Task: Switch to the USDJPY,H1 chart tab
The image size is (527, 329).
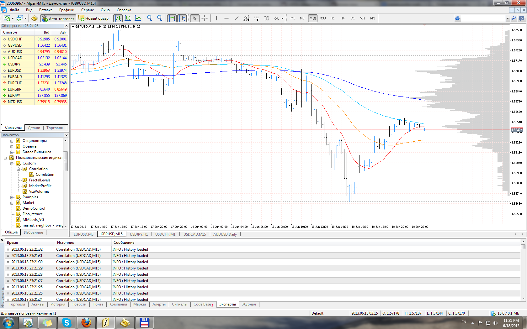Action: tap(139, 234)
